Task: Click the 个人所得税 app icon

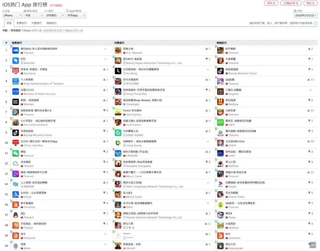Action: (x=15, y=81)
